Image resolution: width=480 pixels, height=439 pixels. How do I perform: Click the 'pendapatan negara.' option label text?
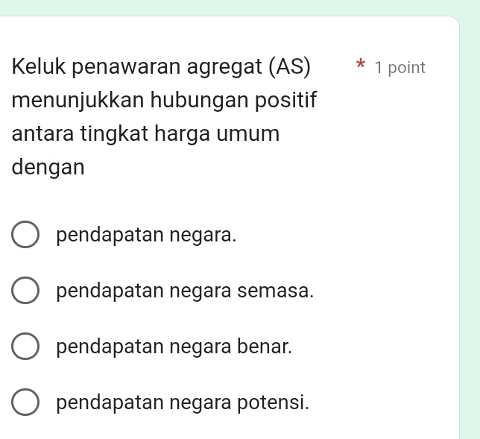point(147,236)
